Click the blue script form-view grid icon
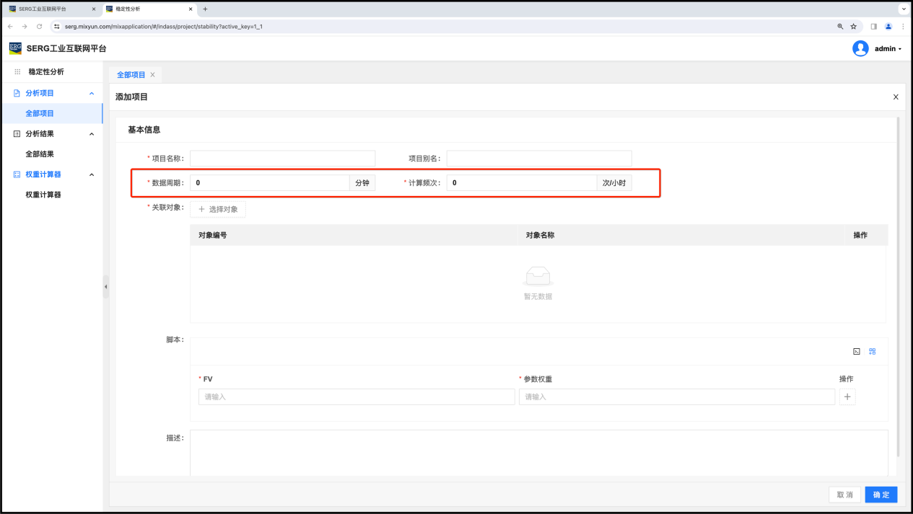This screenshot has width=913, height=514. (872, 352)
